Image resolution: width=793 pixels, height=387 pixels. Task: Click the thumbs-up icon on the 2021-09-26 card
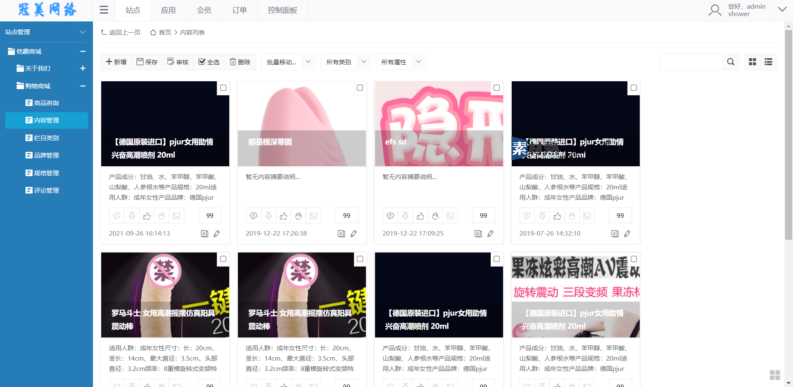tap(147, 216)
